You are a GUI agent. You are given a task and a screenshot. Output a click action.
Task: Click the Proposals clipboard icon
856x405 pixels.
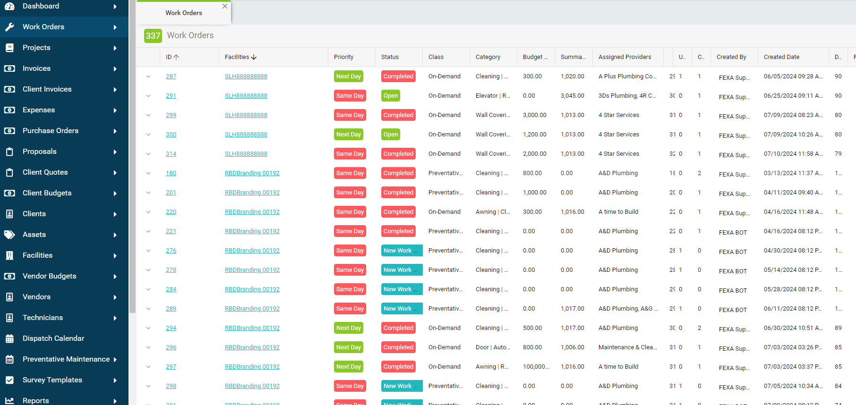pyautogui.click(x=9, y=152)
